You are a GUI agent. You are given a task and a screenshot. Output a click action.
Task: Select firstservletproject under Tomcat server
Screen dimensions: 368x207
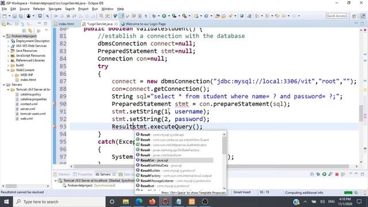pos(80,185)
